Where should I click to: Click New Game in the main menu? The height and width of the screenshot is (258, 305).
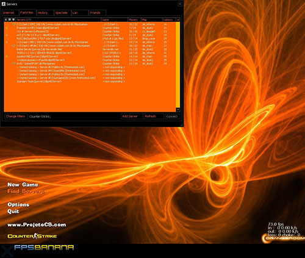(23, 185)
